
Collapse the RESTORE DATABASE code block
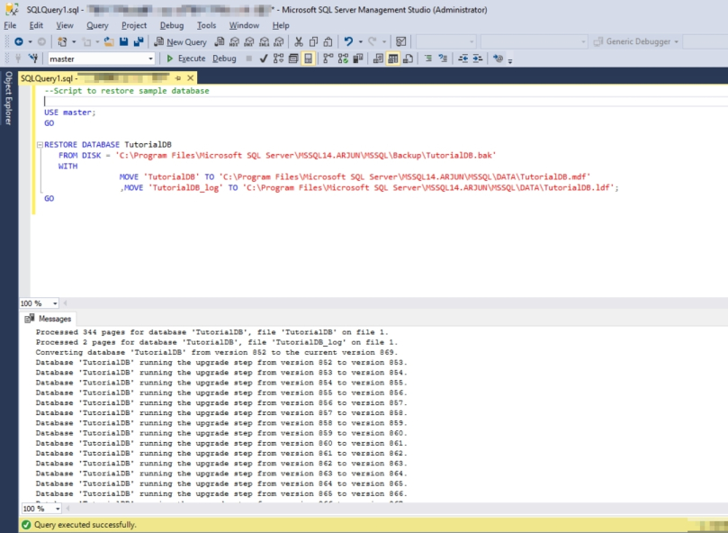40,145
